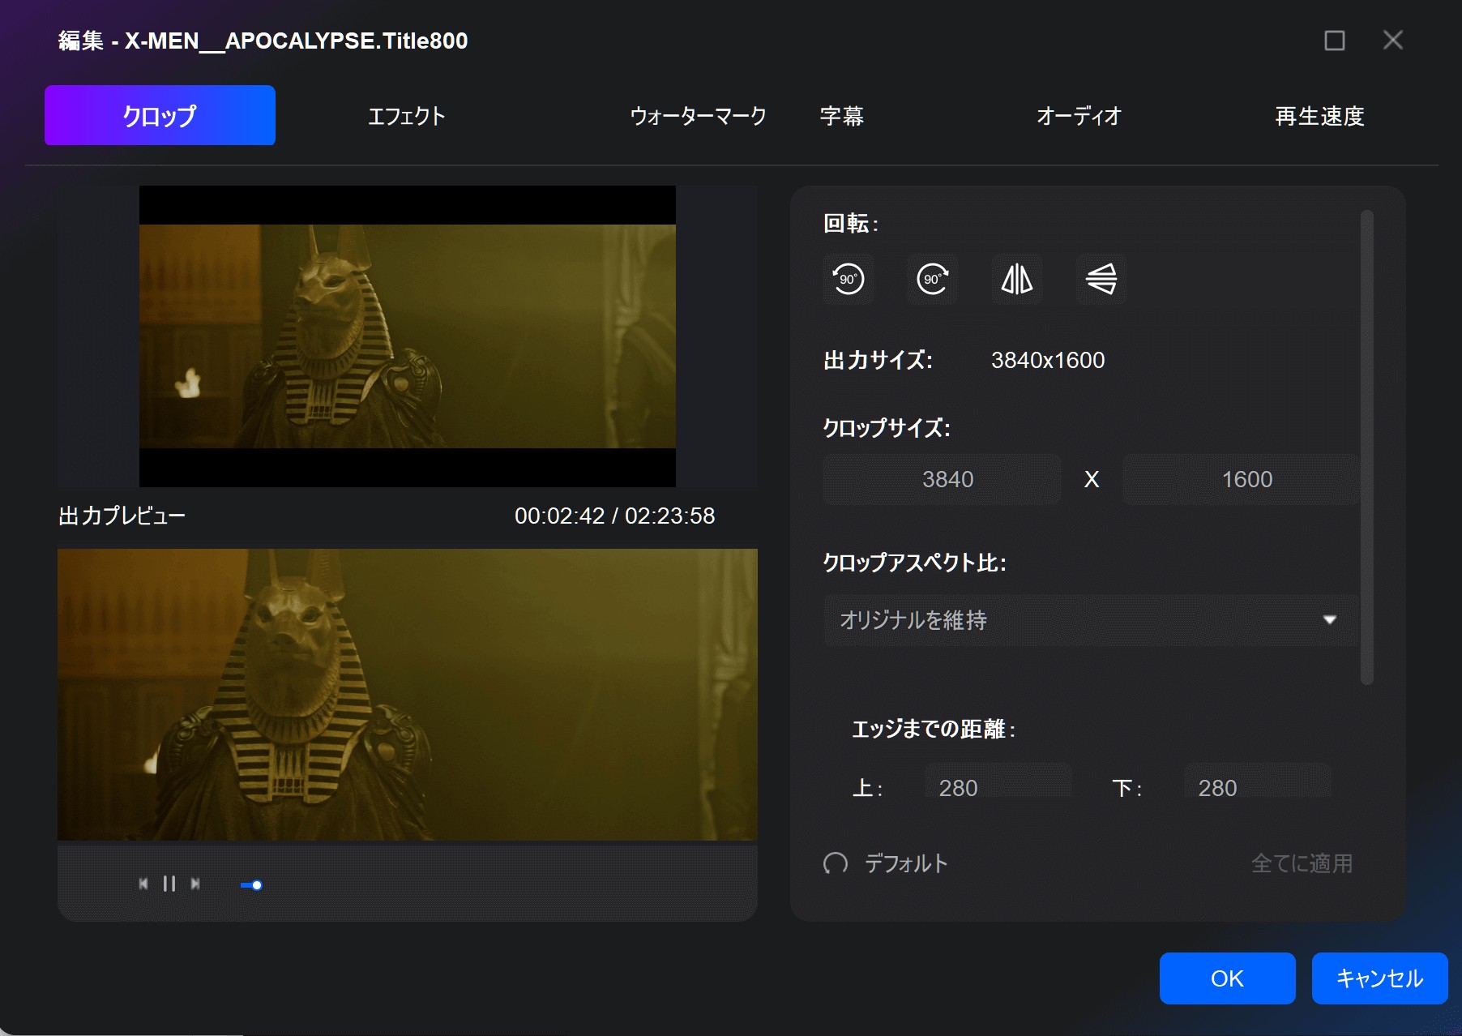This screenshot has width=1462, height=1036.
Task: Flip video horizontally
Action: pos(1016,279)
